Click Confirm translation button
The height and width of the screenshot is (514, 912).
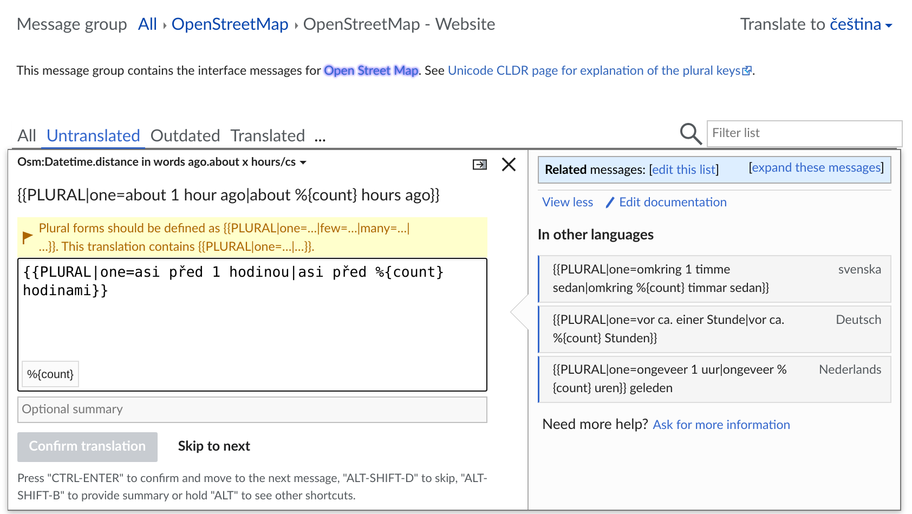pos(87,447)
